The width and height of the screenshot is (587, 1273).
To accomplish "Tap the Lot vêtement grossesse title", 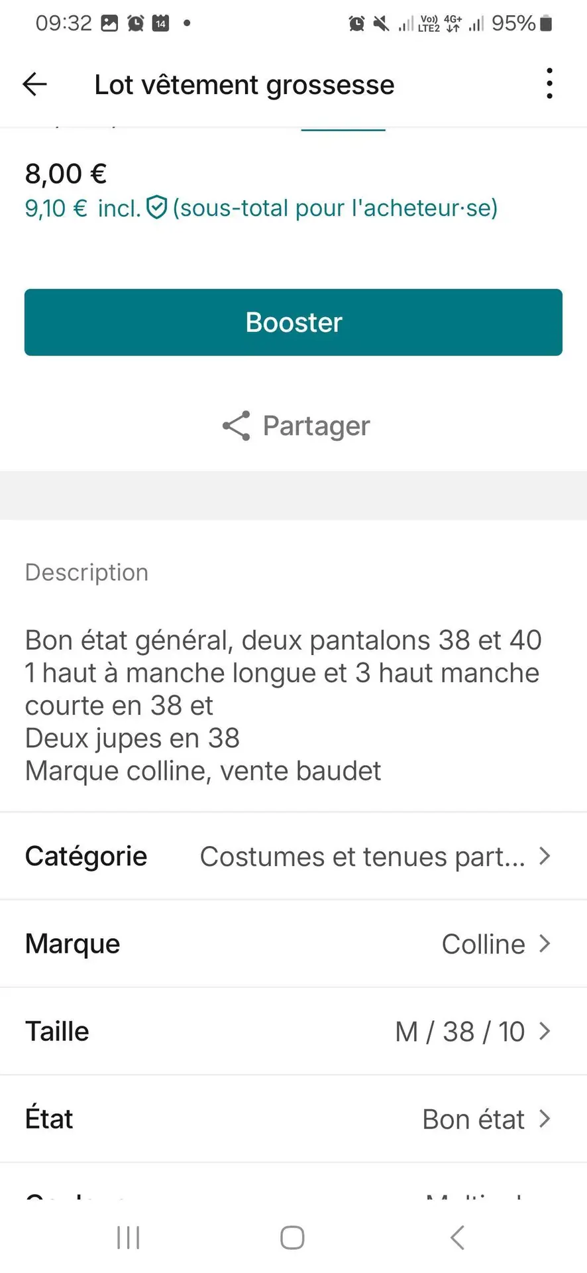I will point(244,85).
